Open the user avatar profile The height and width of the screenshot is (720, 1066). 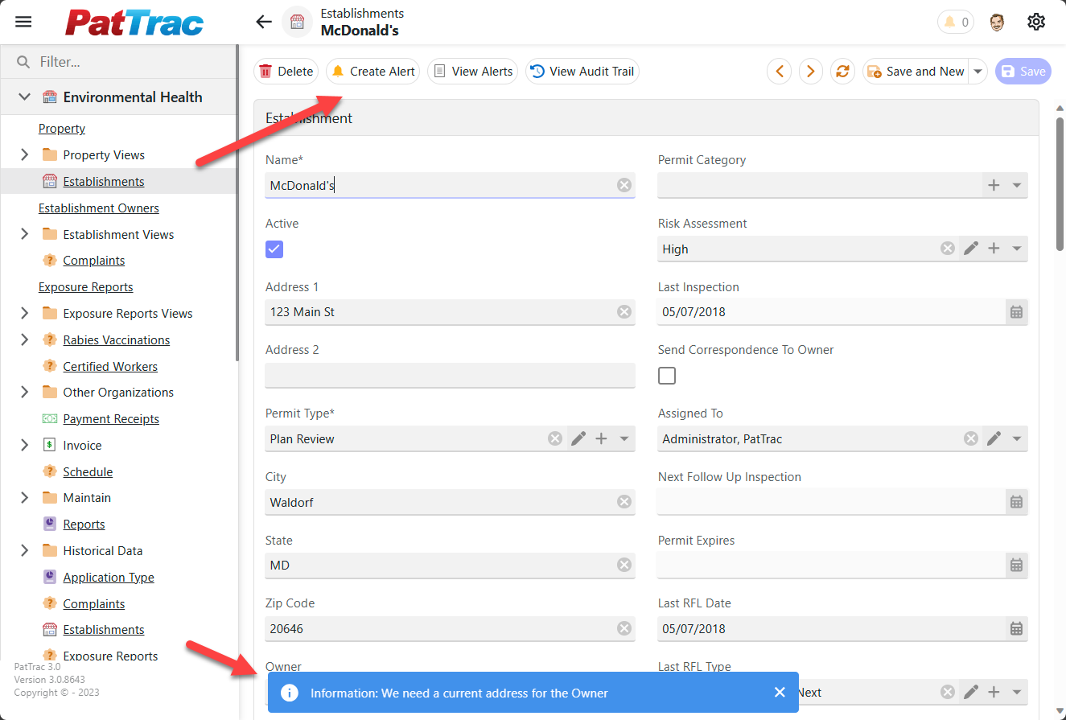click(997, 22)
